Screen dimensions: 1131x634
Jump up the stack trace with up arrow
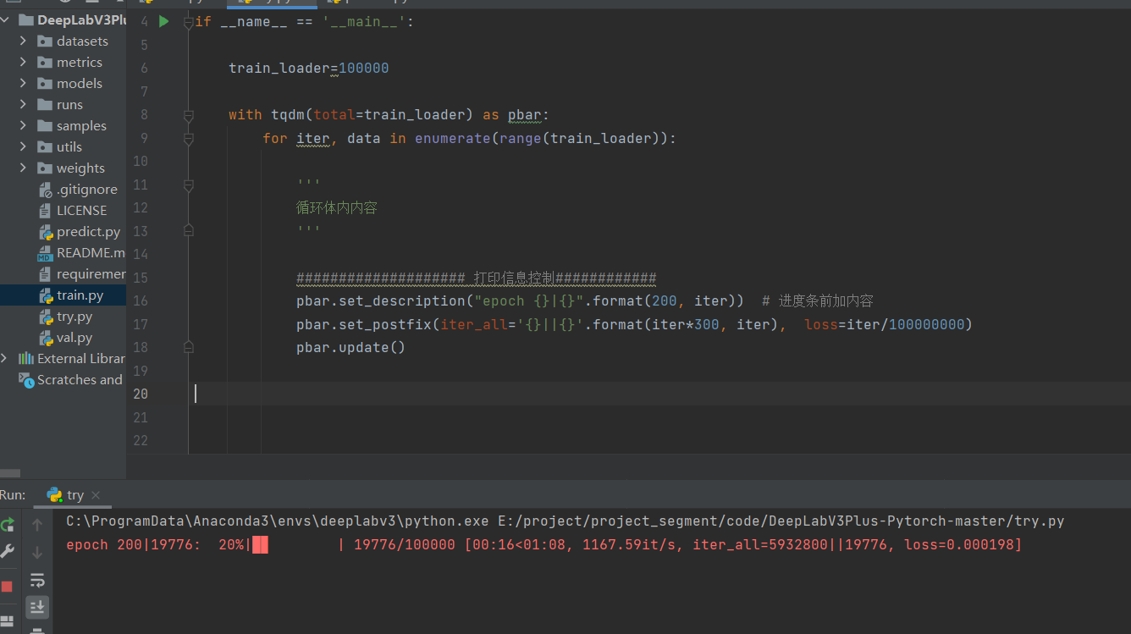coord(36,526)
